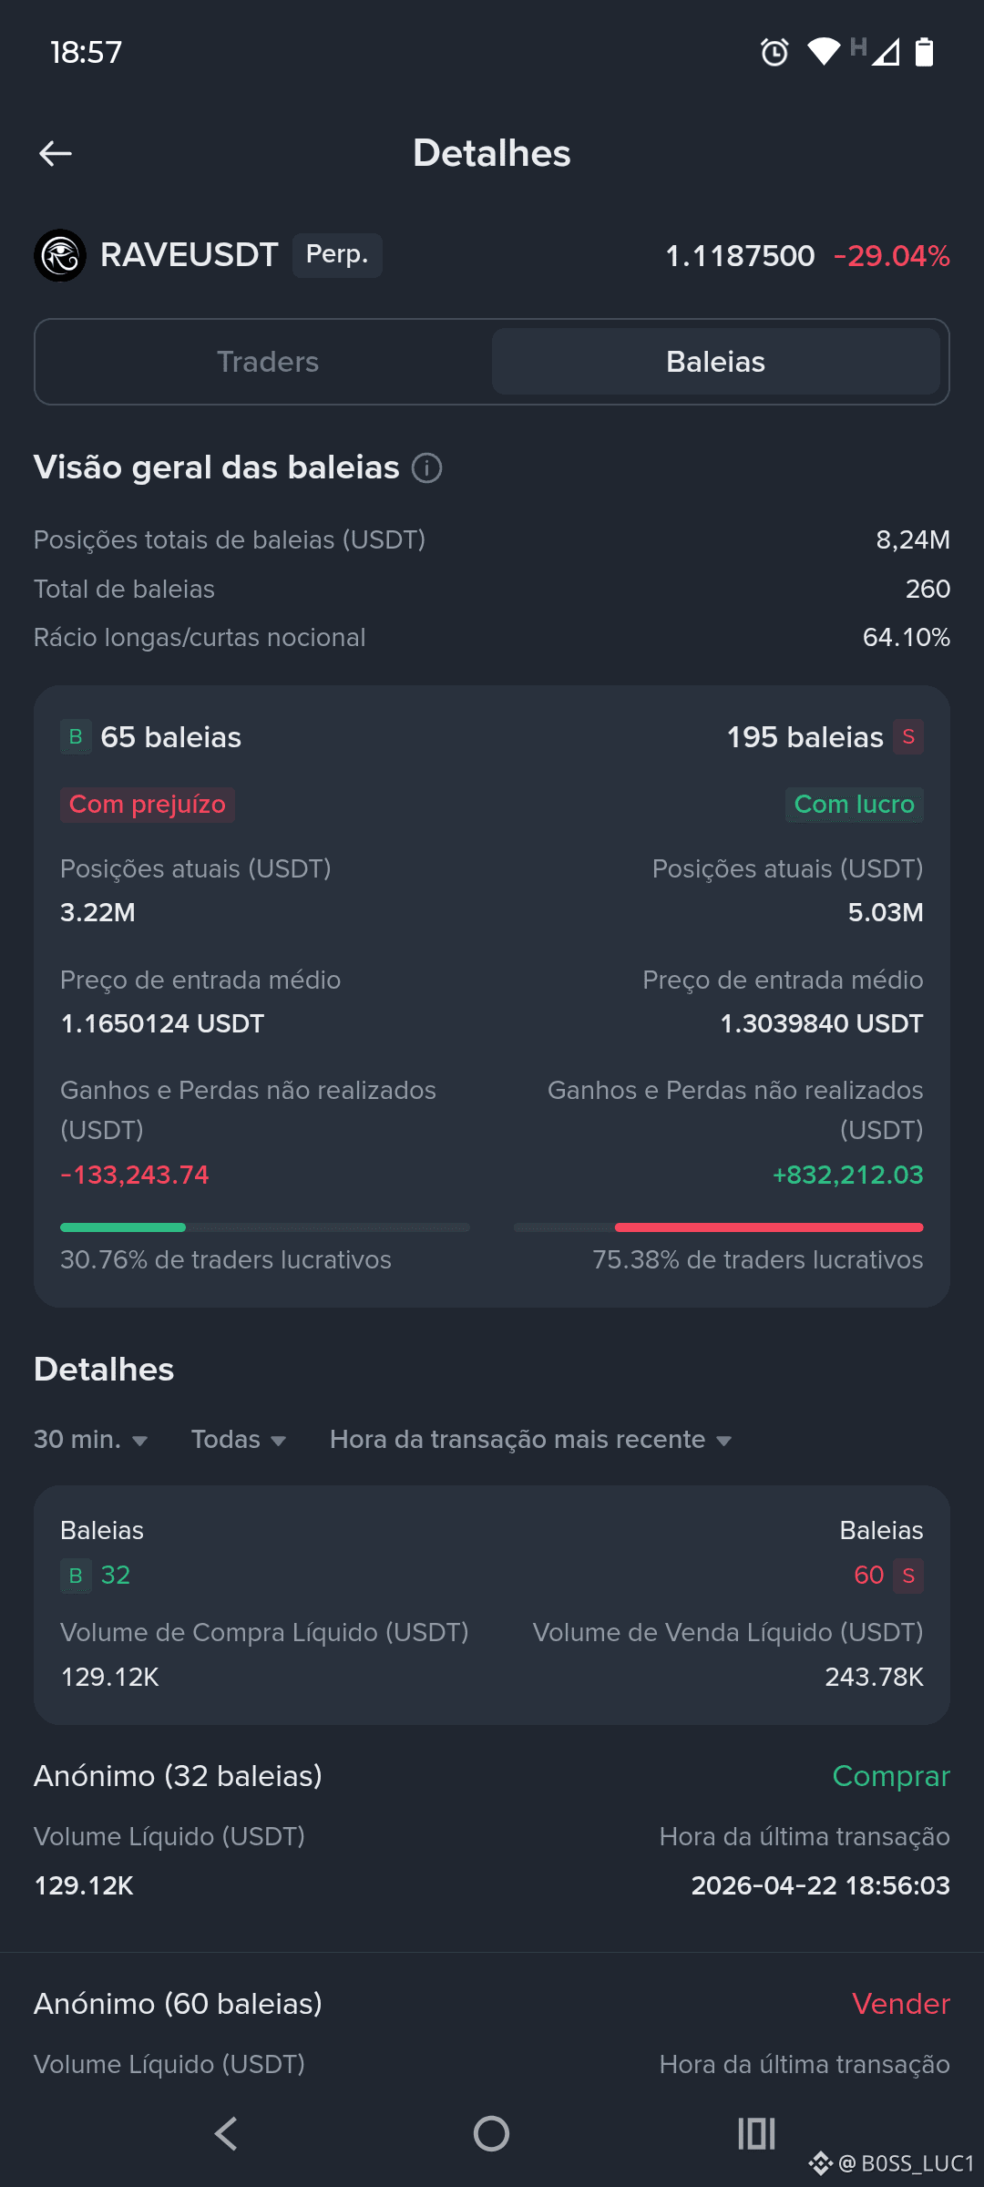Tap the red S badge beside 195 baleias
Screen dimensions: 984x2187
(x=908, y=736)
